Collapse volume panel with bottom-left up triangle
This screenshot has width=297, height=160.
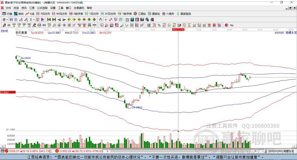tap(3, 146)
